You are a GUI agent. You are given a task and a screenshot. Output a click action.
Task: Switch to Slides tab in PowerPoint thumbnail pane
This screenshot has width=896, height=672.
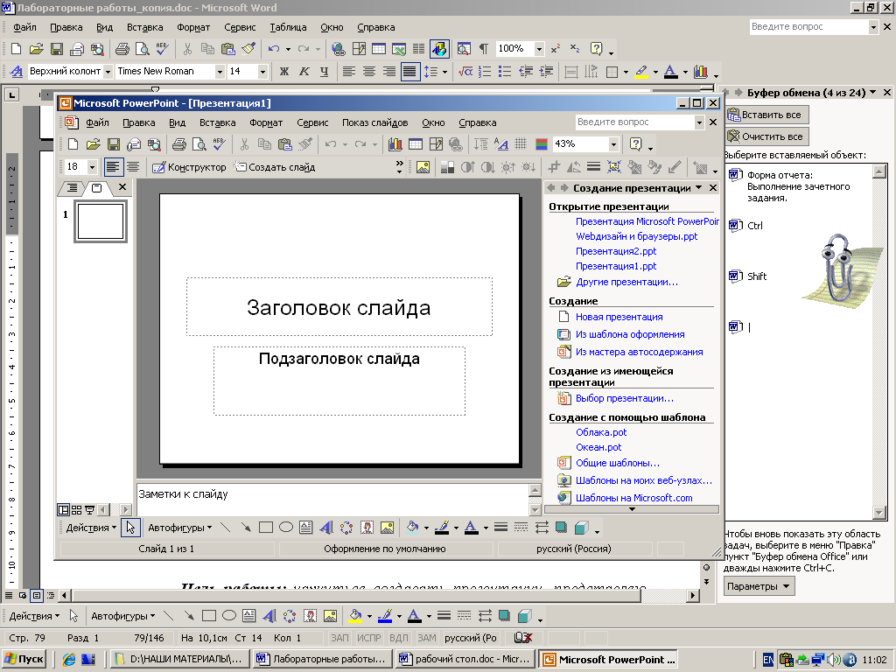coord(96,187)
